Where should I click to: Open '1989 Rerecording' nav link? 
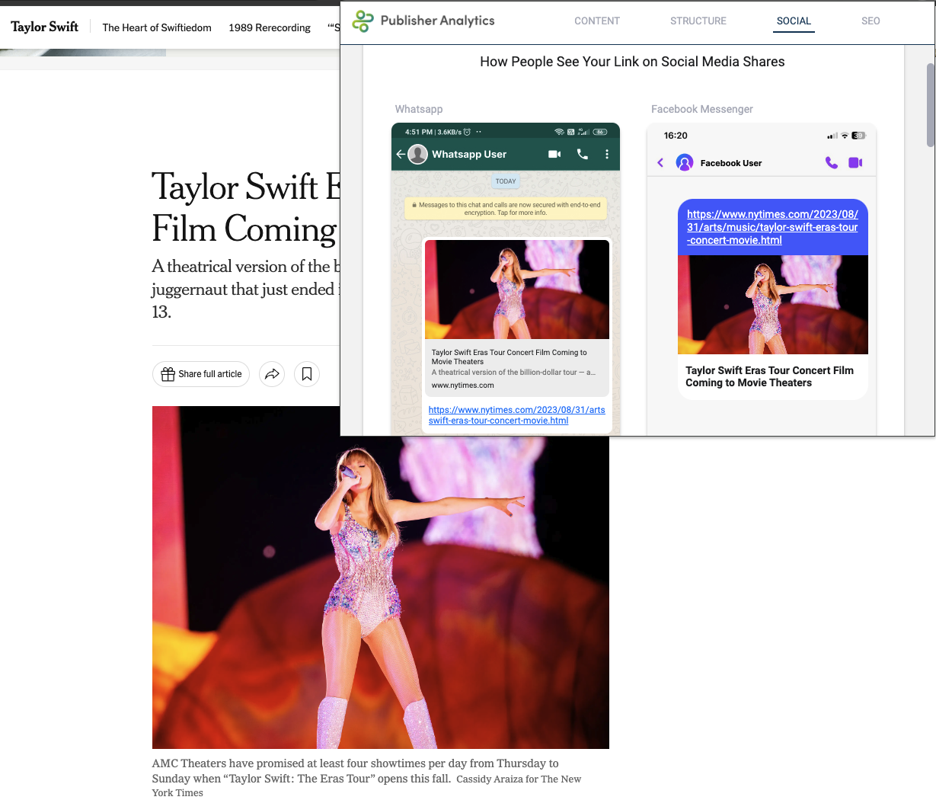click(x=270, y=27)
